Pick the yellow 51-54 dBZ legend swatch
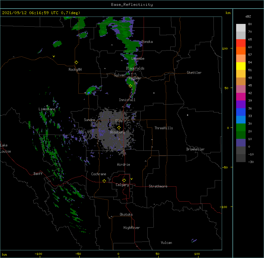Screen dimensions: 264x258 241,66
